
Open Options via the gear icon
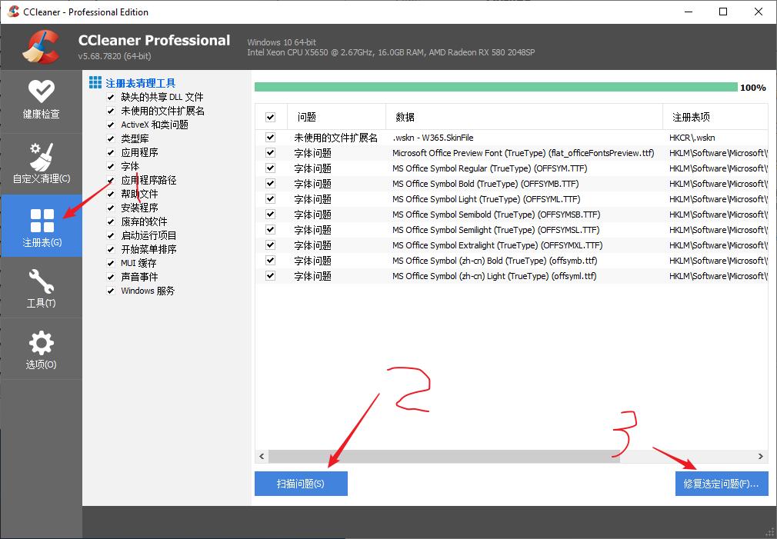(x=40, y=344)
